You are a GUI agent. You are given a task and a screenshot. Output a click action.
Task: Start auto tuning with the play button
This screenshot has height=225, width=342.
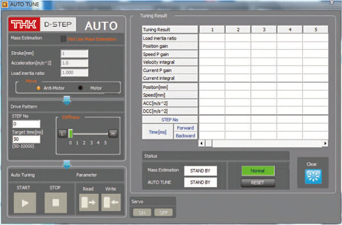coord(25,203)
